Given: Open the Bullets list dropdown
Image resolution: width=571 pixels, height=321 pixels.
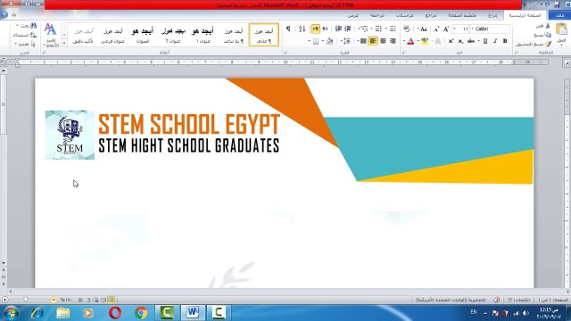Looking at the screenshot, I should coord(386,29).
